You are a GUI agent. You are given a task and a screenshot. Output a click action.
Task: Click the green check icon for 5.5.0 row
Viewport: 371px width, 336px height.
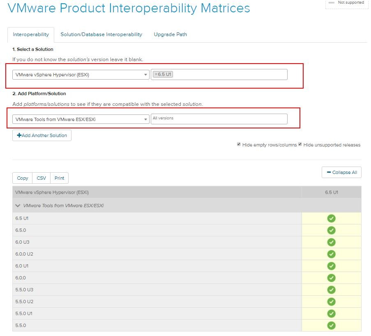coord(331,325)
